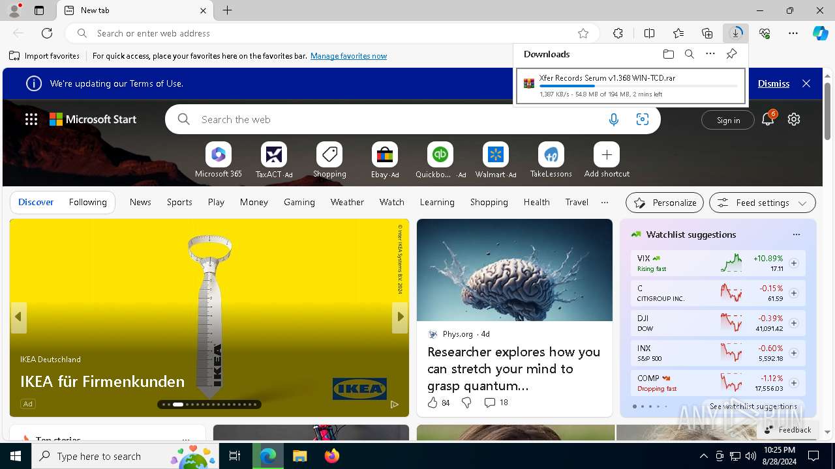
Task: Open News feed category
Action: 140,202
